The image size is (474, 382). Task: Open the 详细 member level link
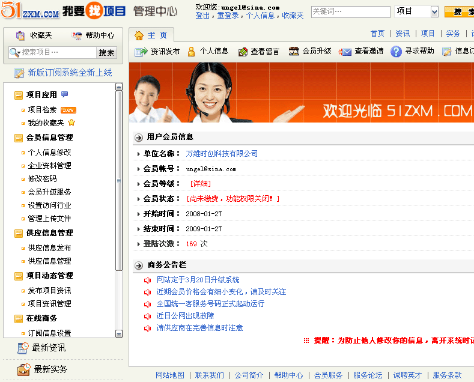(x=201, y=184)
